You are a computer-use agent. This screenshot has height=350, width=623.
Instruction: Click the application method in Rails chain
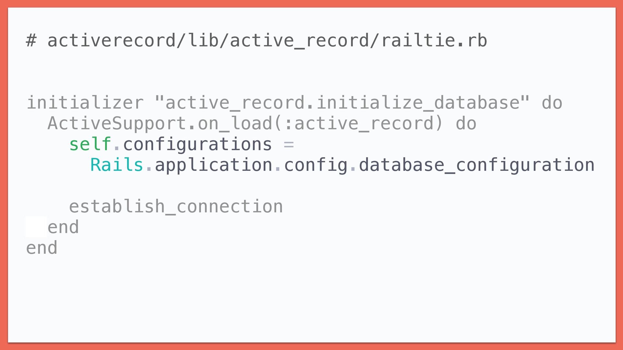coord(214,165)
